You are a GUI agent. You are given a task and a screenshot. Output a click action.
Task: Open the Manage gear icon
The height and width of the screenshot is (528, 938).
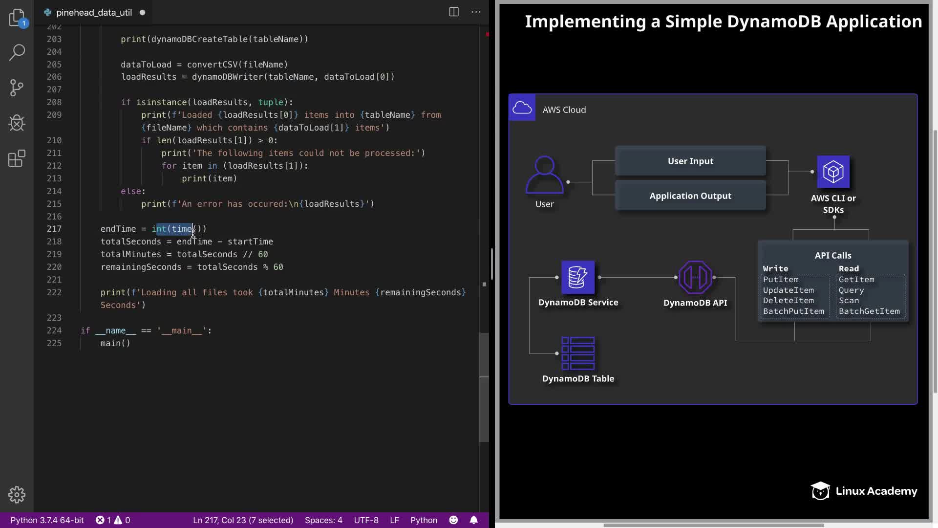click(x=17, y=495)
